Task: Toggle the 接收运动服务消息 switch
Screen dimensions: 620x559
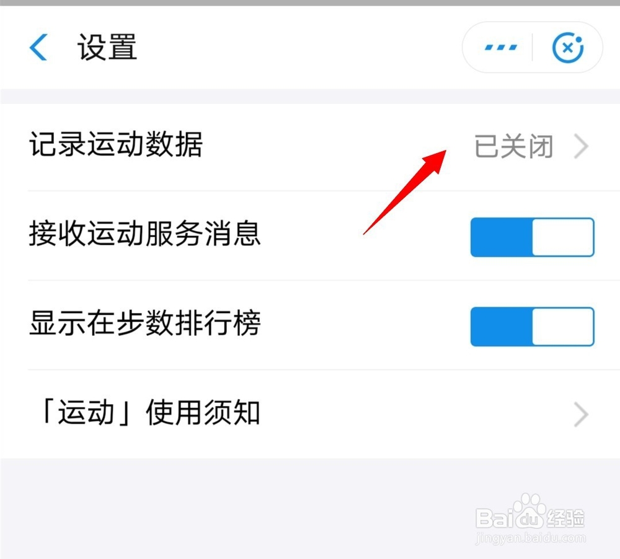Action: (532, 237)
